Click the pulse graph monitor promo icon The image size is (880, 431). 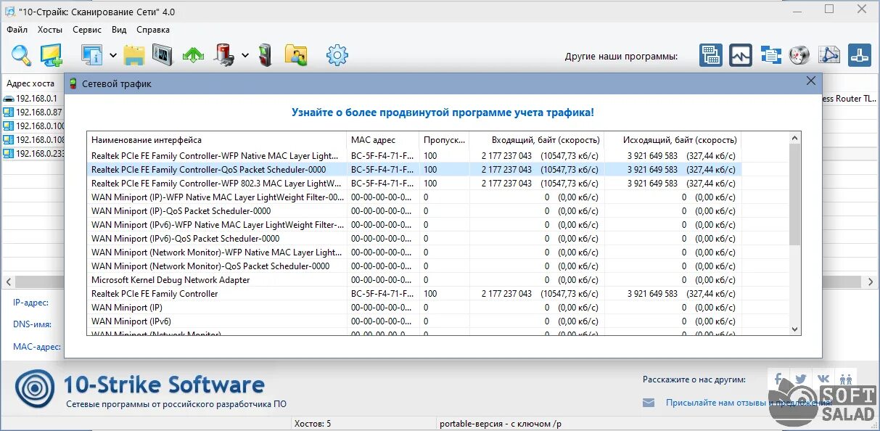click(741, 56)
